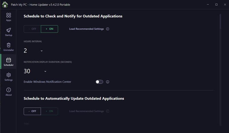The height and width of the screenshot is (133, 229).
Task: Select the Scheduler calendar icon
Action: [9, 60]
